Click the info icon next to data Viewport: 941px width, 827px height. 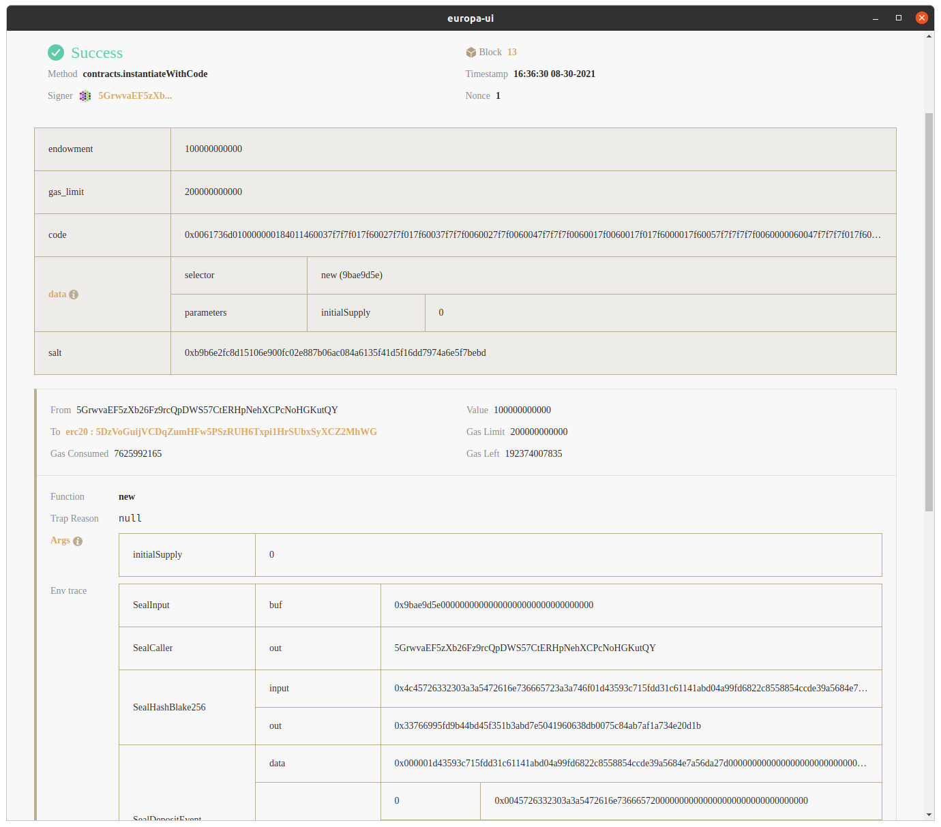[x=74, y=295]
